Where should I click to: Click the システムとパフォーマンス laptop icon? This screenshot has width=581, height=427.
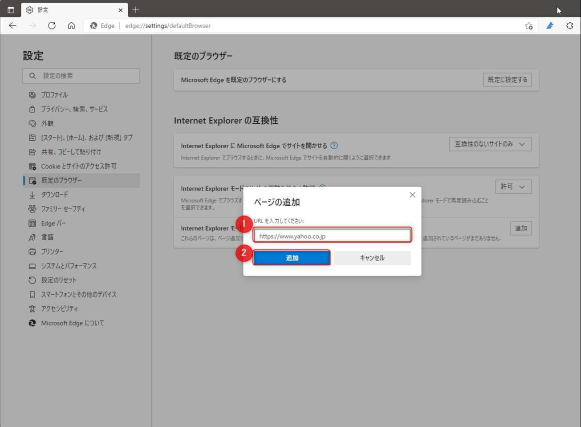coord(32,266)
